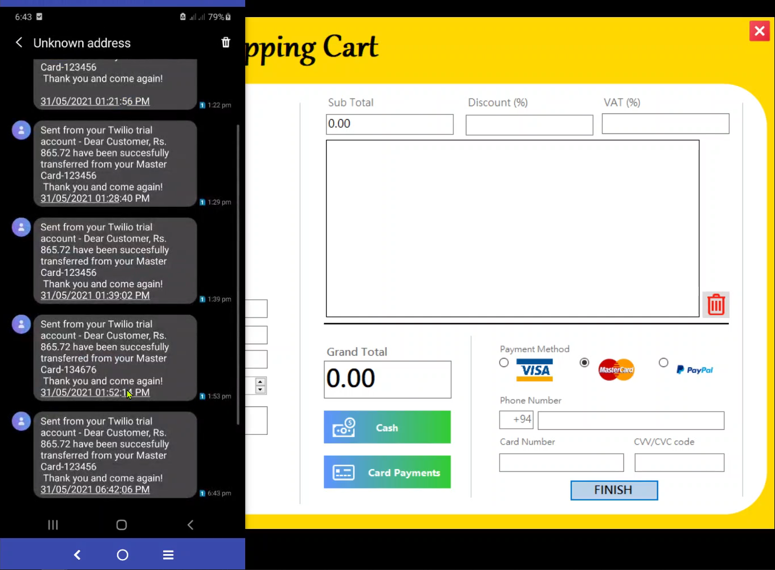Open the underlined 31/05/2021 06:42:06 PM link
The height and width of the screenshot is (570, 775).
click(94, 489)
